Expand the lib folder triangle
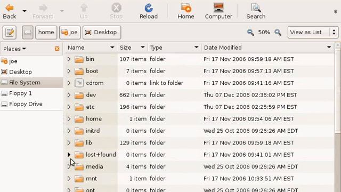 pyautogui.click(x=69, y=143)
